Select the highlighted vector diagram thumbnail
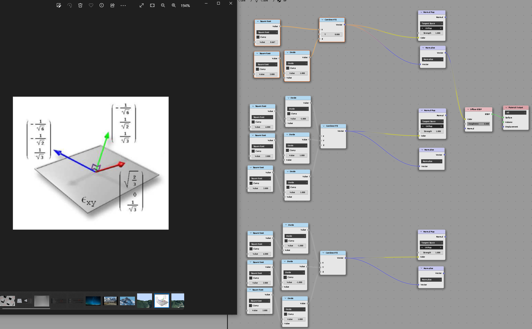Viewport: 532px width, 329px height. coord(162,301)
